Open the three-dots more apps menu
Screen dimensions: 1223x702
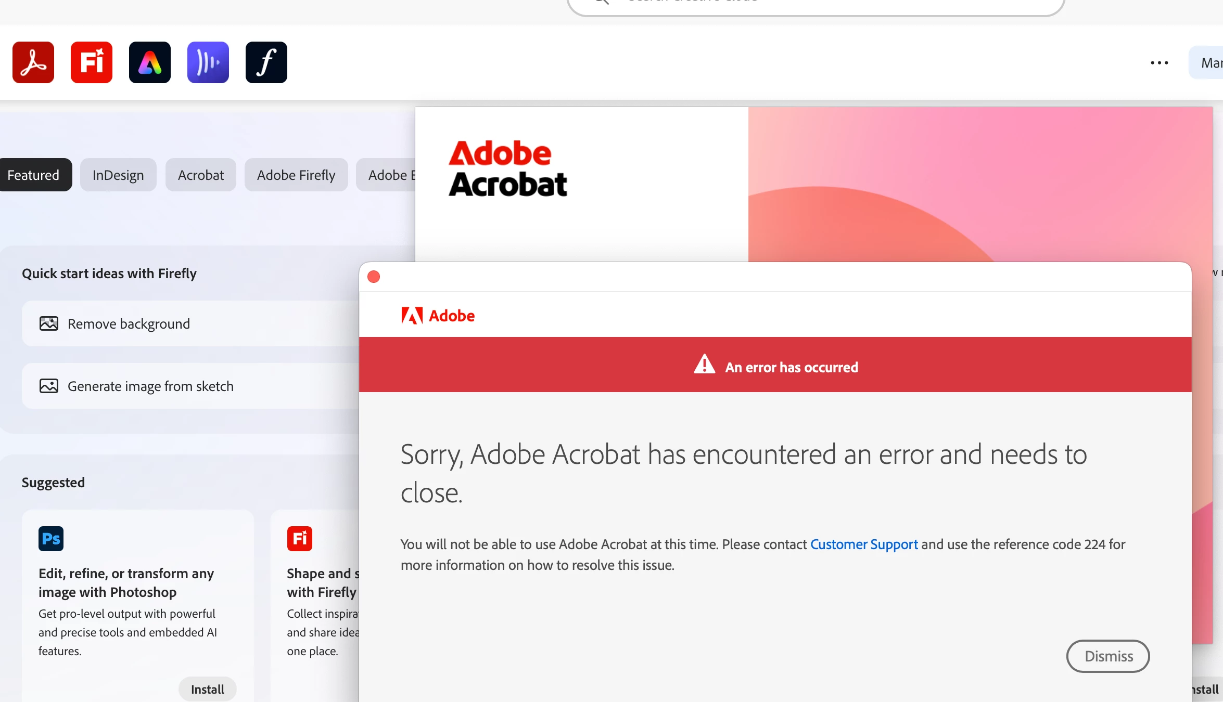pos(1160,63)
